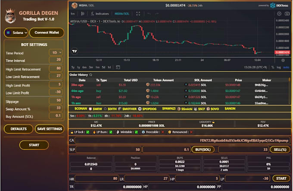The height and width of the screenshot is (191, 293).
Task: Toggle the Mintable status checkbox
Action: (x=137, y=132)
